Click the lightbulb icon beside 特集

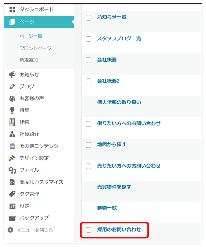pos(12,110)
